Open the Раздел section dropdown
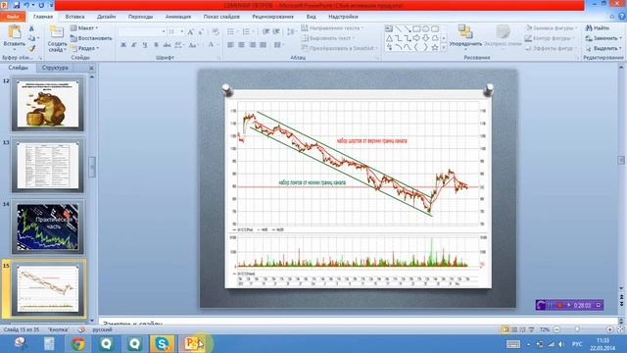Screen dimensions: 627x353 [84, 48]
